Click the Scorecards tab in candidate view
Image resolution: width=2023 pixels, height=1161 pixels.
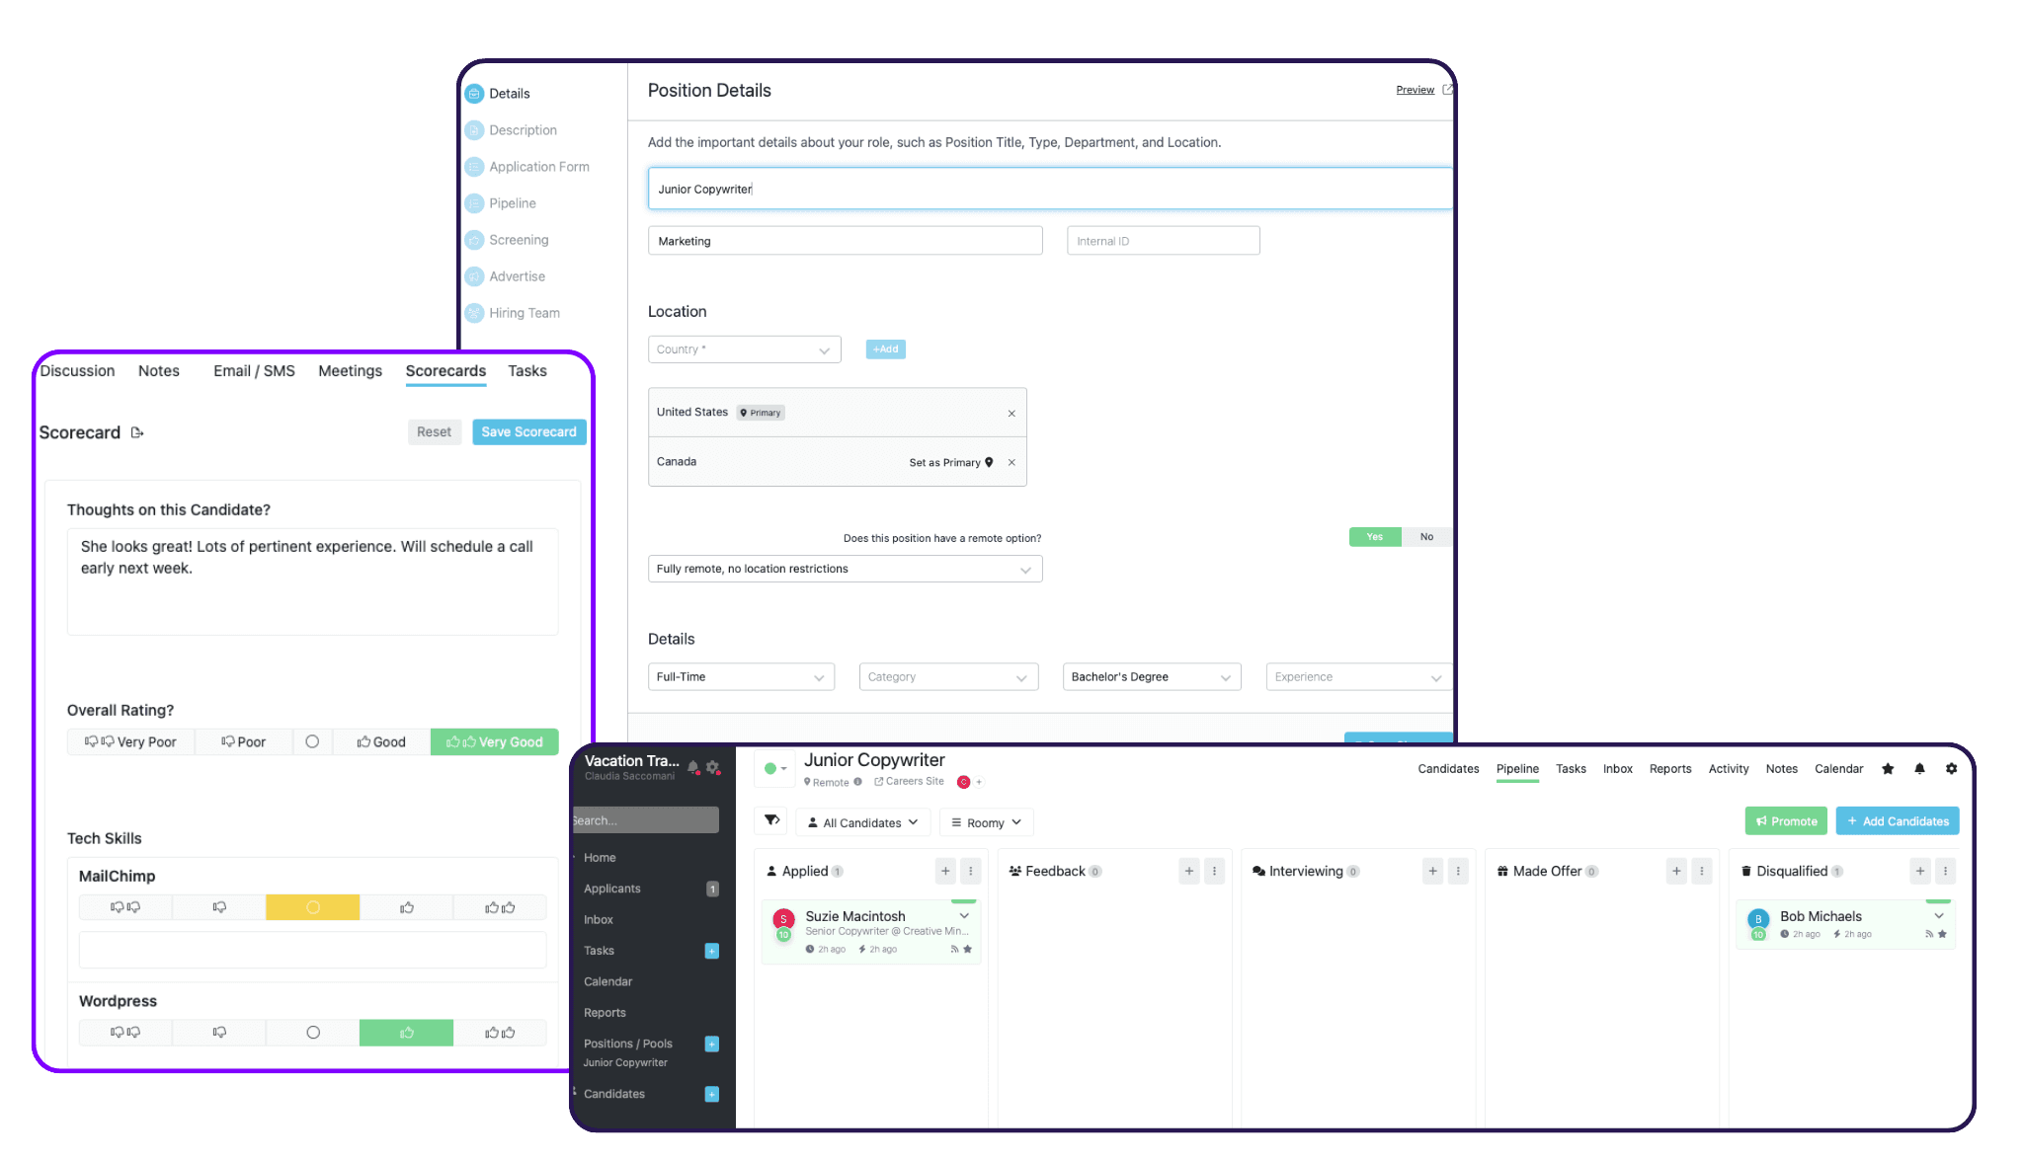[445, 371]
